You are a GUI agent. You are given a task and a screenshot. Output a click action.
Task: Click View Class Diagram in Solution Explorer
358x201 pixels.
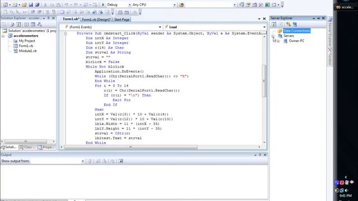(40, 25)
